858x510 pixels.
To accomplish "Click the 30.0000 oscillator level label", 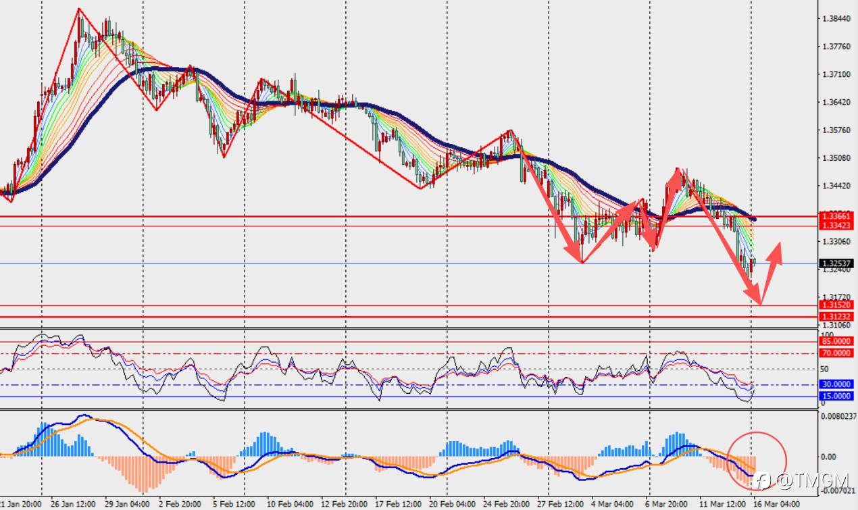I will (x=837, y=384).
